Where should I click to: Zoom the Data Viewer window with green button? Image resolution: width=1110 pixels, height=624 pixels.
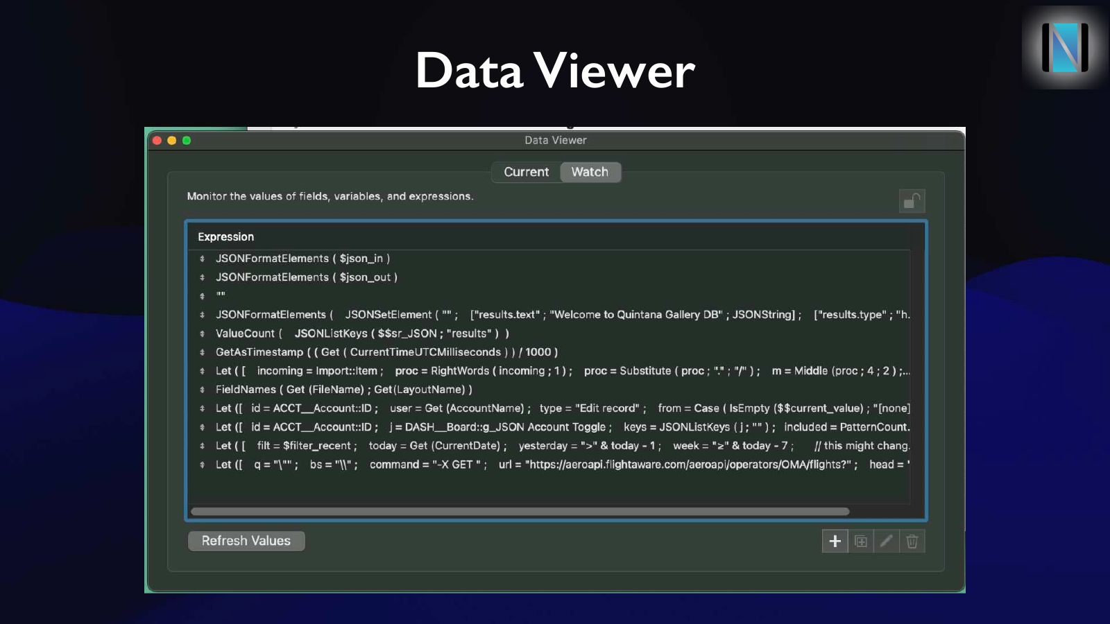187,140
